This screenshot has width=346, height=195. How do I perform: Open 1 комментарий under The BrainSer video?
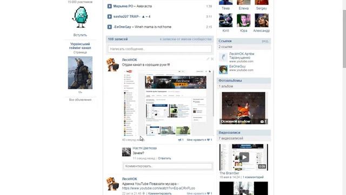(253, 177)
